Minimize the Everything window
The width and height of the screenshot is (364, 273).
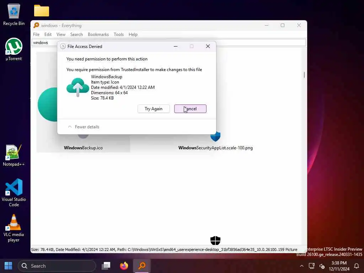267,25
